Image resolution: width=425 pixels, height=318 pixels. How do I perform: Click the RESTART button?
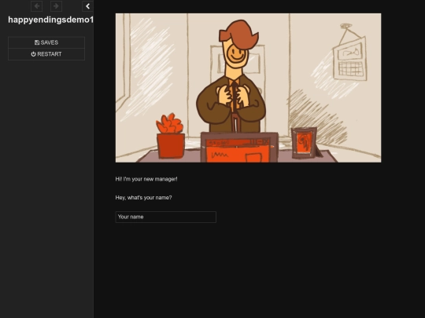(x=46, y=54)
